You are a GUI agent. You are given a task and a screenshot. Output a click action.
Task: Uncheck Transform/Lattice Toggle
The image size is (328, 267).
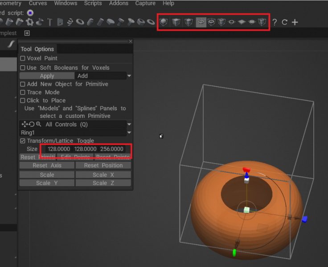23,141
